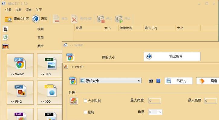This screenshot has height=120, width=219.
Task: Enable the 大小限制 size limit checkbox
Action: click(85, 101)
